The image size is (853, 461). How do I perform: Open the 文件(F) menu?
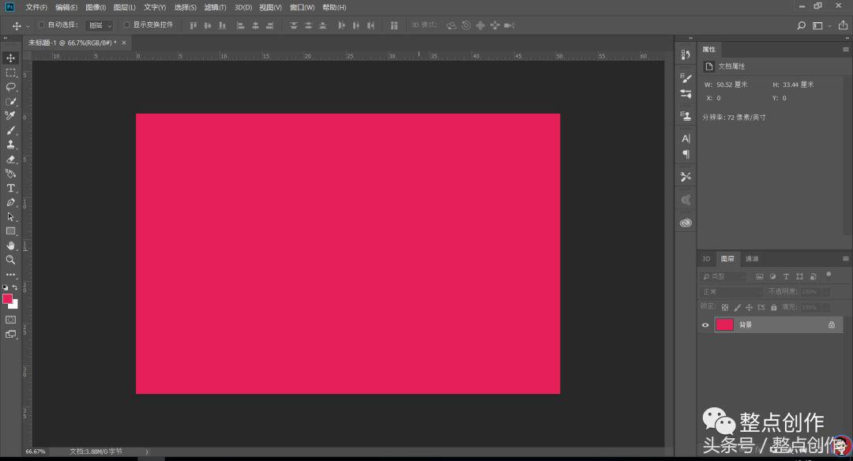(36, 7)
